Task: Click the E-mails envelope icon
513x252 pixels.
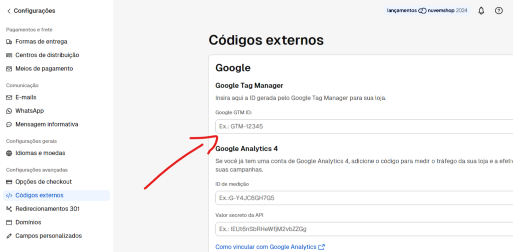Action: coord(9,97)
